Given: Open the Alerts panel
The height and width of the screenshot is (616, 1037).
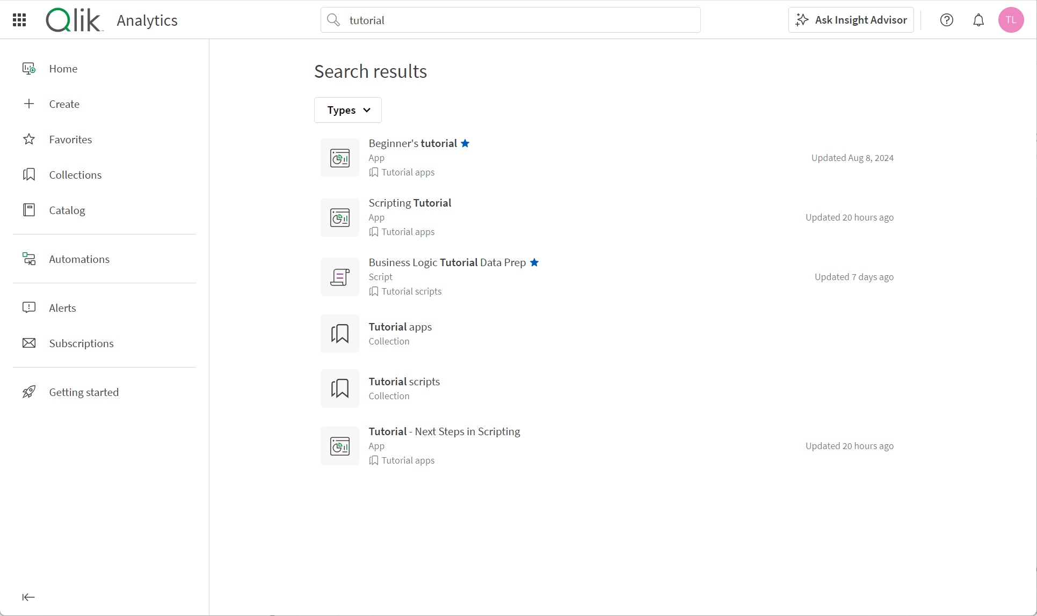Looking at the screenshot, I should [x=62, y=307].
